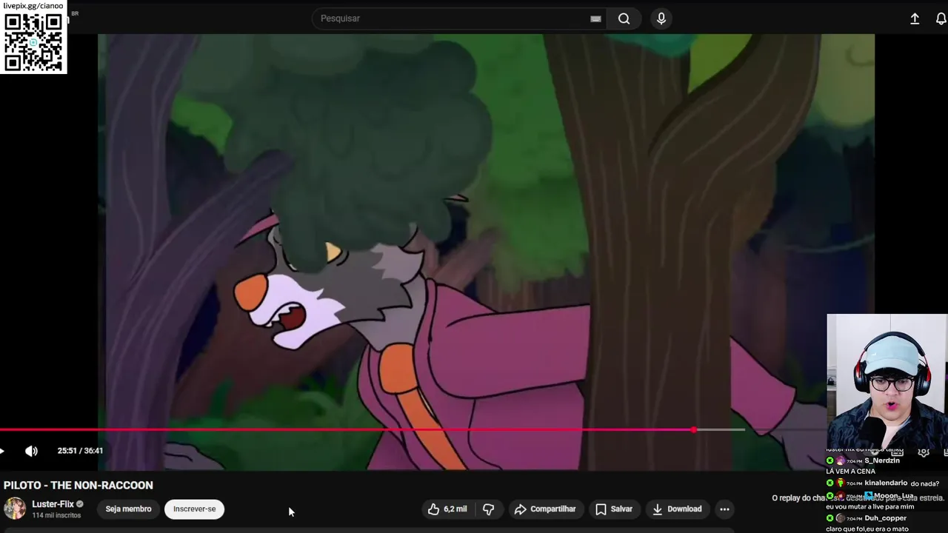Click Duh_copper username in chat
Image resolution: width=948 pixels, height=533 pixels.
885,518
